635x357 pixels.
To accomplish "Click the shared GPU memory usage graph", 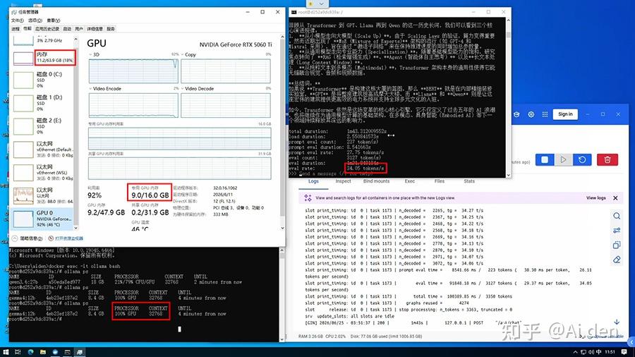I will click(179, 168).
